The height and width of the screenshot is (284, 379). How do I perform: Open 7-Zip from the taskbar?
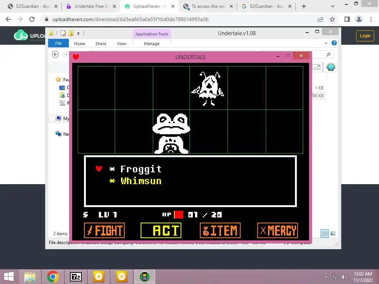pos(76,277)
